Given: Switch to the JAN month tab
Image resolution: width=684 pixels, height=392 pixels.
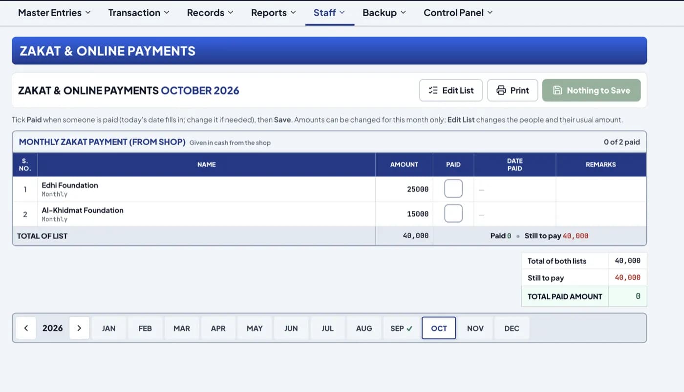Looking at the screenshot, I should [108, 328].
